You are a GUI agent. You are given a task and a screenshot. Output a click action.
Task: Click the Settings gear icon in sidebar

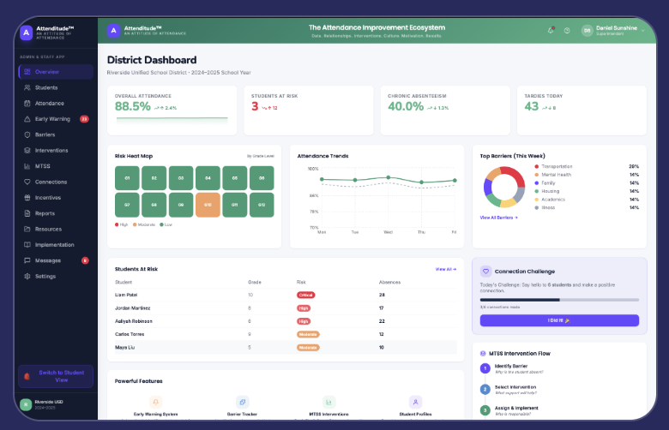point(27,276)
